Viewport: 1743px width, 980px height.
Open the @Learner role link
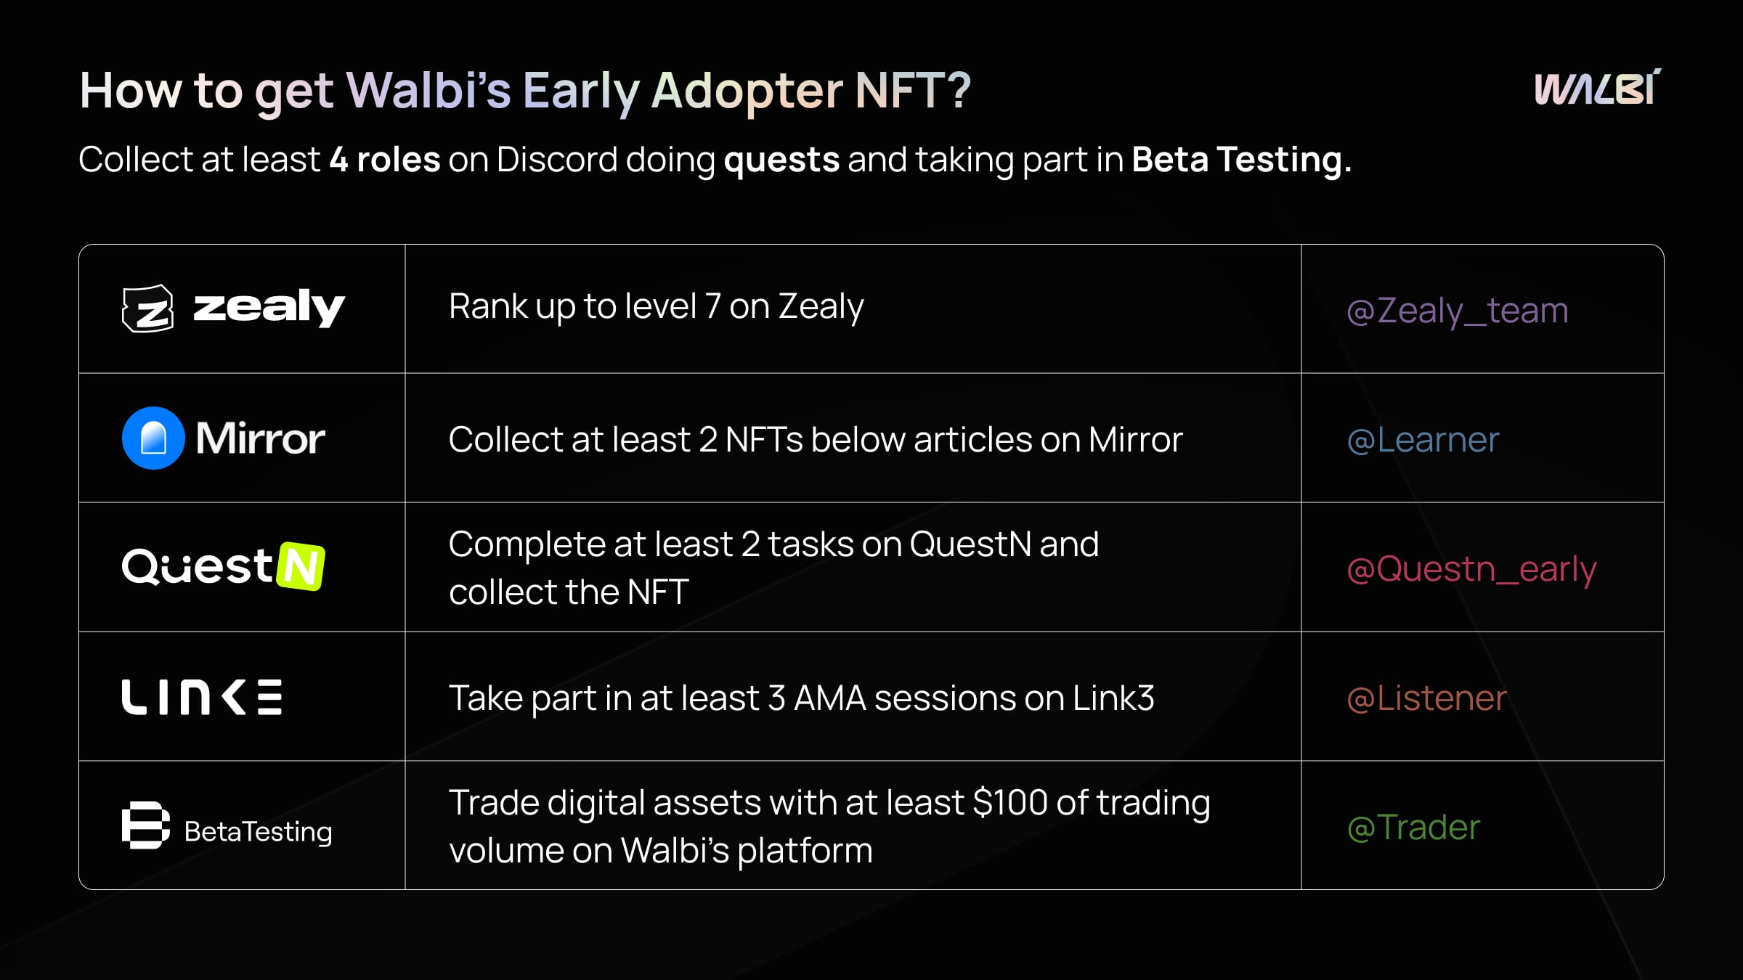coord(1423,440)
